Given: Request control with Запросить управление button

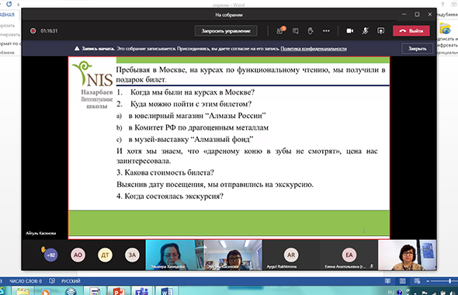Looking at the screenshot, I should [x=226, y=31].
